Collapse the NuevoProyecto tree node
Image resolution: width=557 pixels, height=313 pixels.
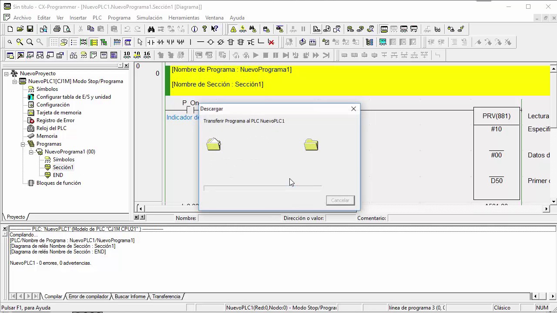(x=7, y=73)
